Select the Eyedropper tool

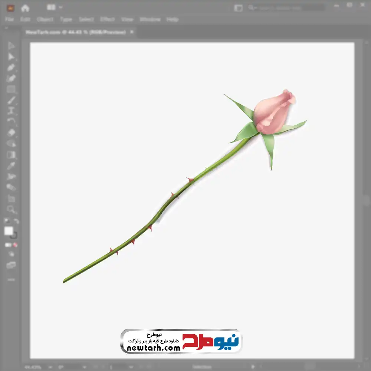(11, 166)
